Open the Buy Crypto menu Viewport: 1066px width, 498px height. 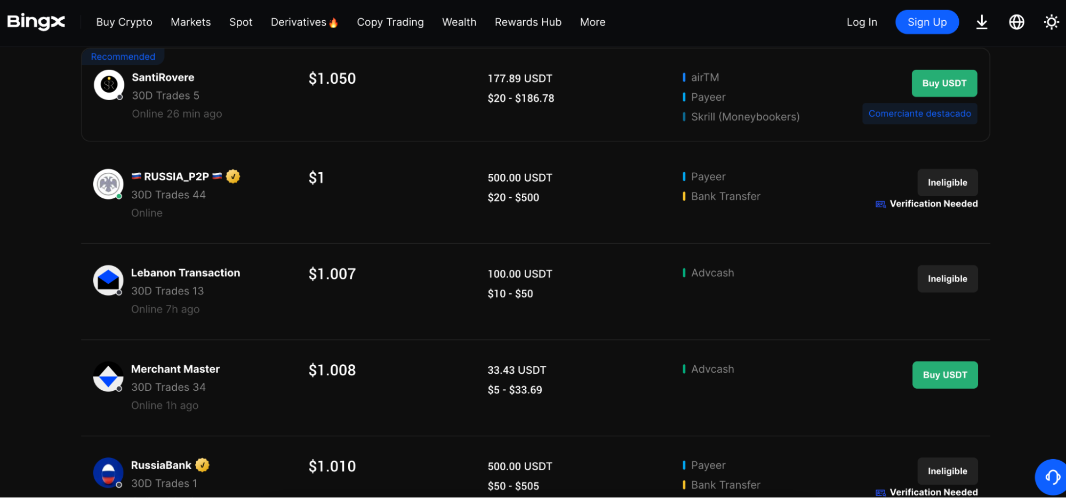(x=124, y=22)
